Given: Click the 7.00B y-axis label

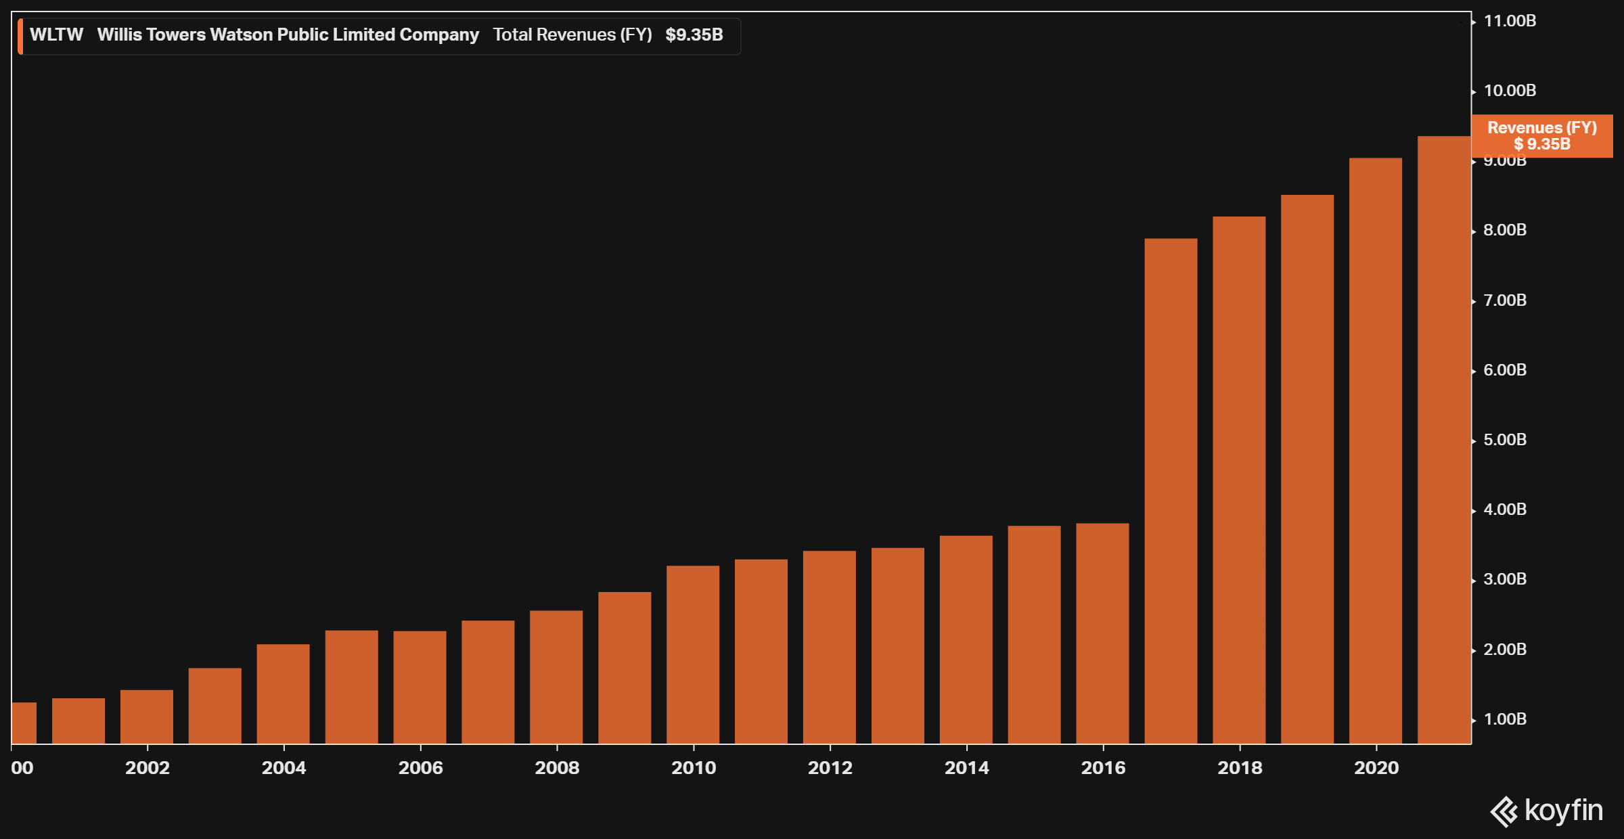Looking at the screenshot, I should pyautogui.click(x=1505, y=300).
